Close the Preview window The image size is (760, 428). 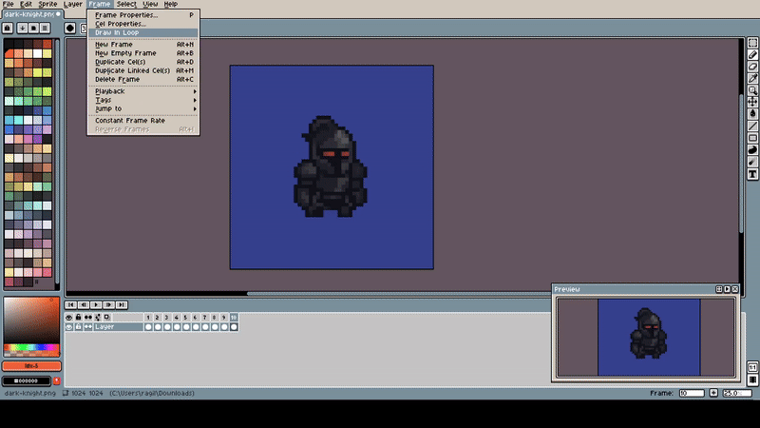click(735, 289)
